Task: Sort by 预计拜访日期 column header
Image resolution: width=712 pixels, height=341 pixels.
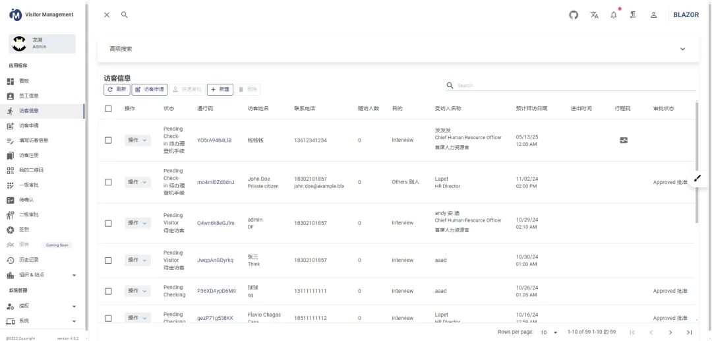Action: click(x=532, y=109)
